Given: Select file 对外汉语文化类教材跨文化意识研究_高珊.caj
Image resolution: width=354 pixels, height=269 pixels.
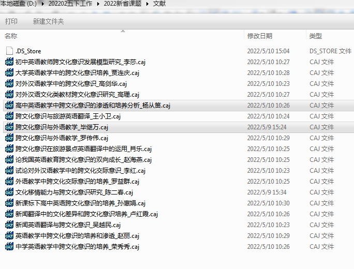Looking at the screenshot, I should (77, 95).
